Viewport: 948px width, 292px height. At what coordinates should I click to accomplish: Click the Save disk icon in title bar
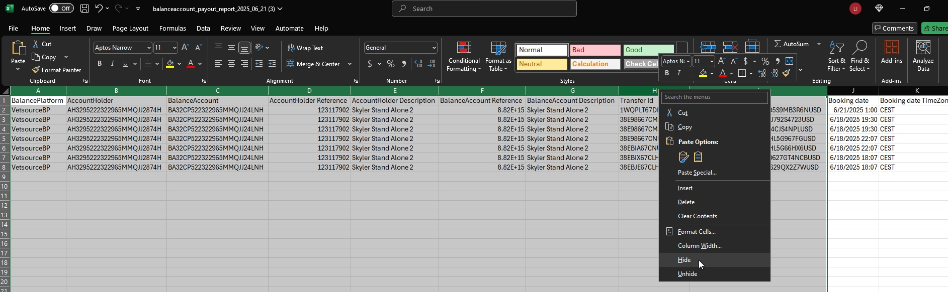pos(84,9)
